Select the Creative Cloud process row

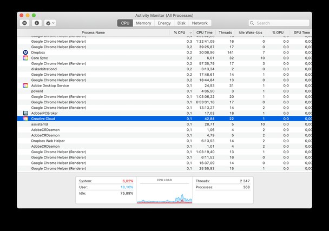coord(164,119)
